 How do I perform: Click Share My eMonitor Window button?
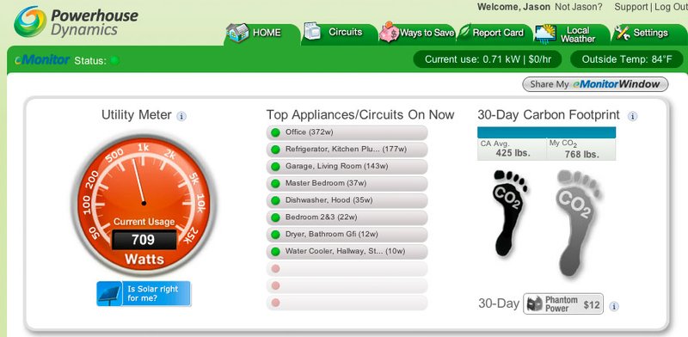(595, 84)
